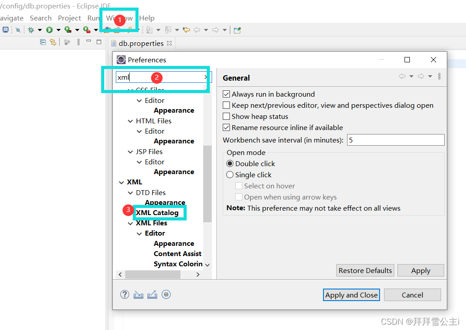466x330 pixels.
Task: Click tree horizontal scrollbar right arrow
Action: (198, 274)
